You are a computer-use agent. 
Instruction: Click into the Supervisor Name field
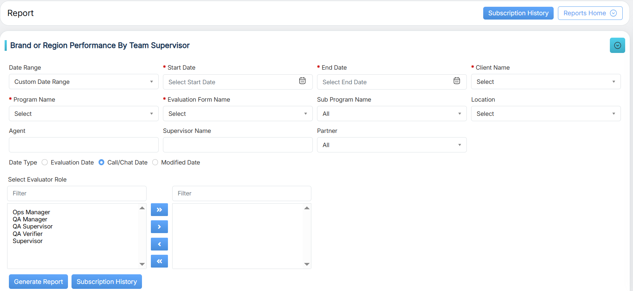[237, 145]
